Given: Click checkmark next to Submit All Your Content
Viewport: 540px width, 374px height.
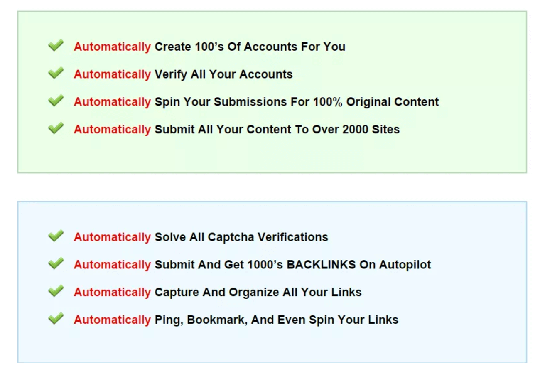Looking at the screenshot, I should [56, 128].
